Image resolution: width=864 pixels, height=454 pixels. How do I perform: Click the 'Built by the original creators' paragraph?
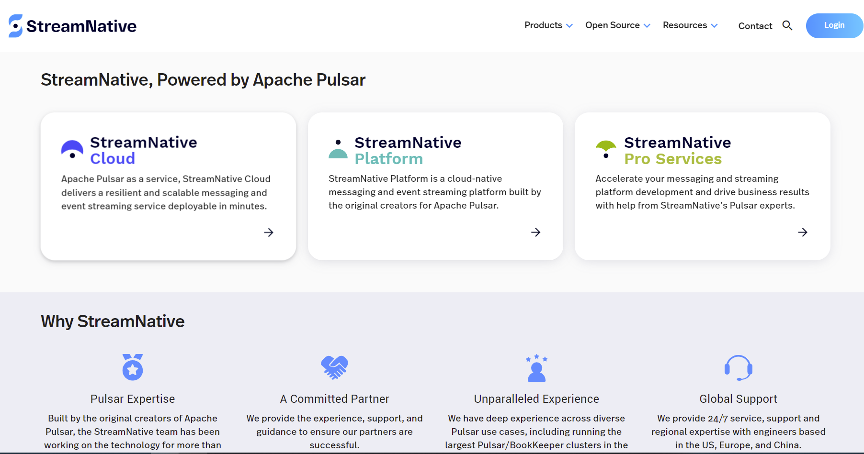click(x=133, y=432)
